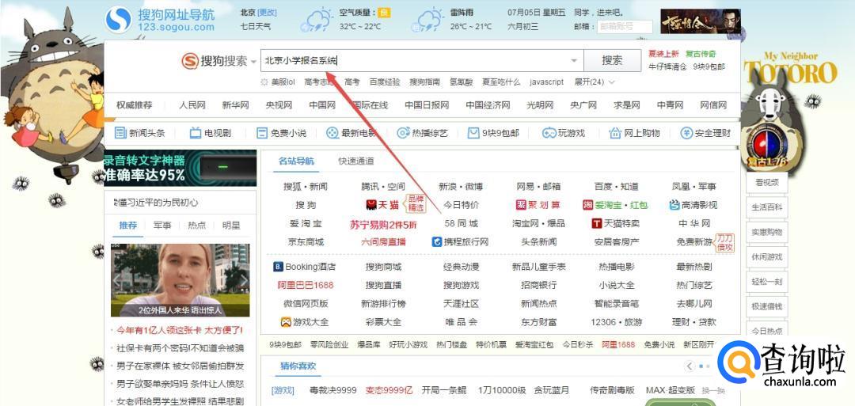Open the 京东商城 link
The image size is (855, 406).
tap(306, 242)
